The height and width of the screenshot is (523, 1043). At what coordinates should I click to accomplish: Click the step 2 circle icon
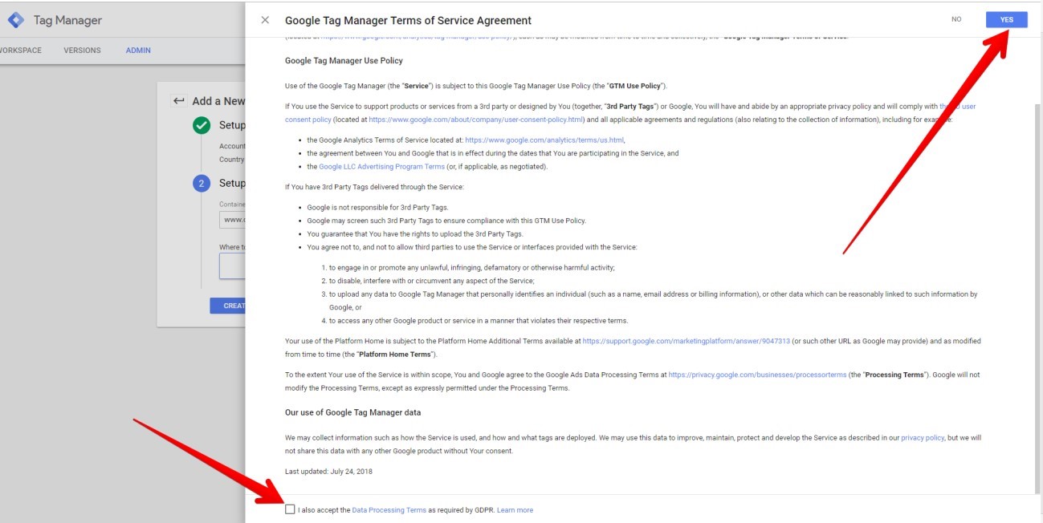pyautogui.click(x=202, y=184)
